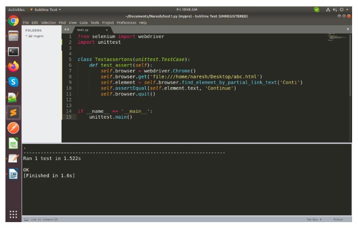The height and width of the screenshot is (228, 358).
Task: Click '[Finished in 1.6s]' output line
Action: [49, 176]
